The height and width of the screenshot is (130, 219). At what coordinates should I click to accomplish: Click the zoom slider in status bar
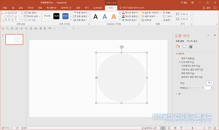pyautogui.click(x=195, y=128)
